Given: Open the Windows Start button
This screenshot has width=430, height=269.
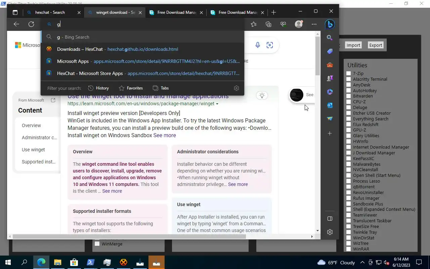Looking at the screenshot, I should pyautogui.click(x=8, y=262).
